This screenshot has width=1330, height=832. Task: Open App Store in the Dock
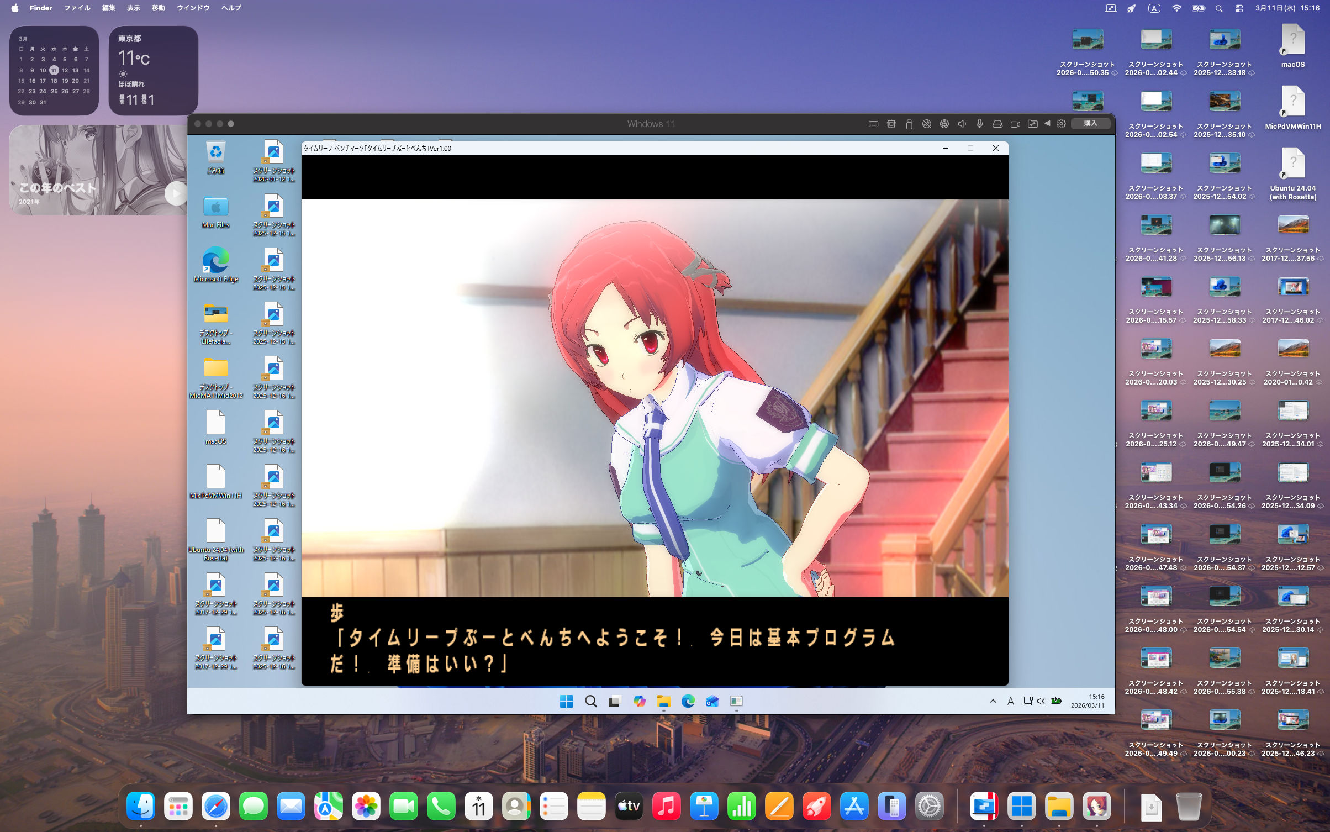coord(854,807)
